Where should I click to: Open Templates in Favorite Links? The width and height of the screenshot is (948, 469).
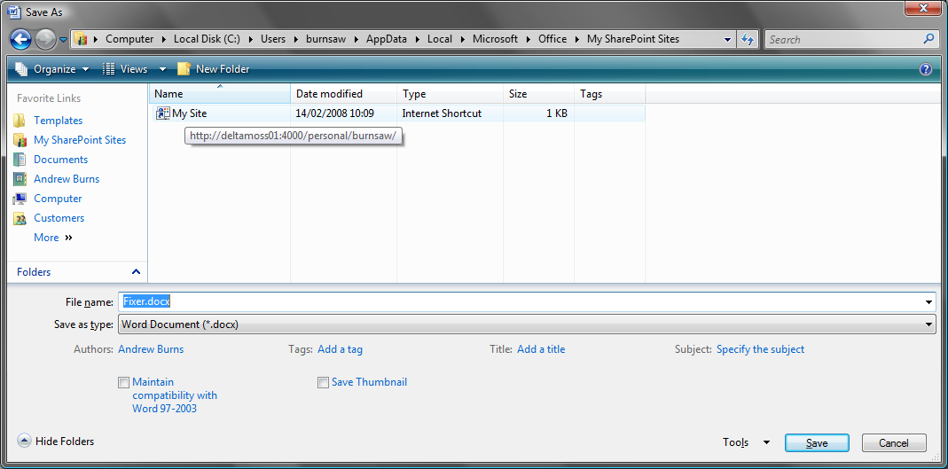click(x=58, y=121)
